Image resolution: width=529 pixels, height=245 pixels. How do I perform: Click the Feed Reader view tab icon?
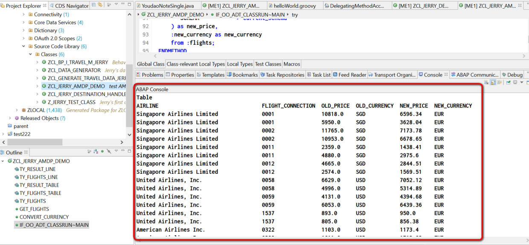(x=335, y=75)
